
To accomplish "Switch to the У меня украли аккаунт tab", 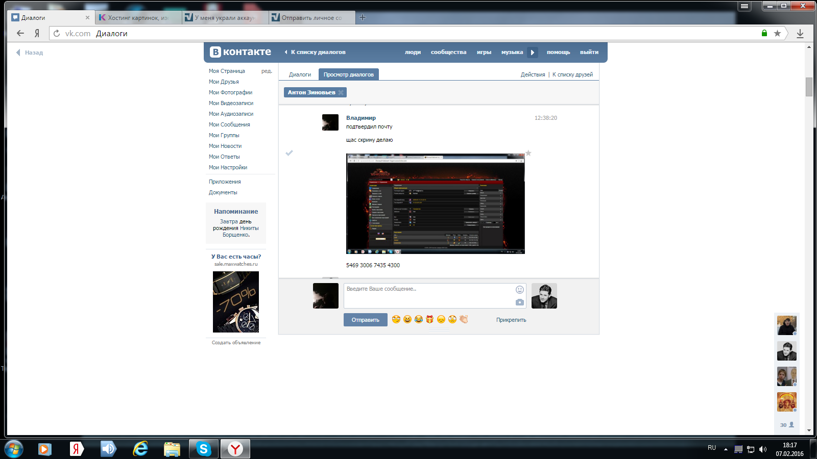I will coord(225,17).
